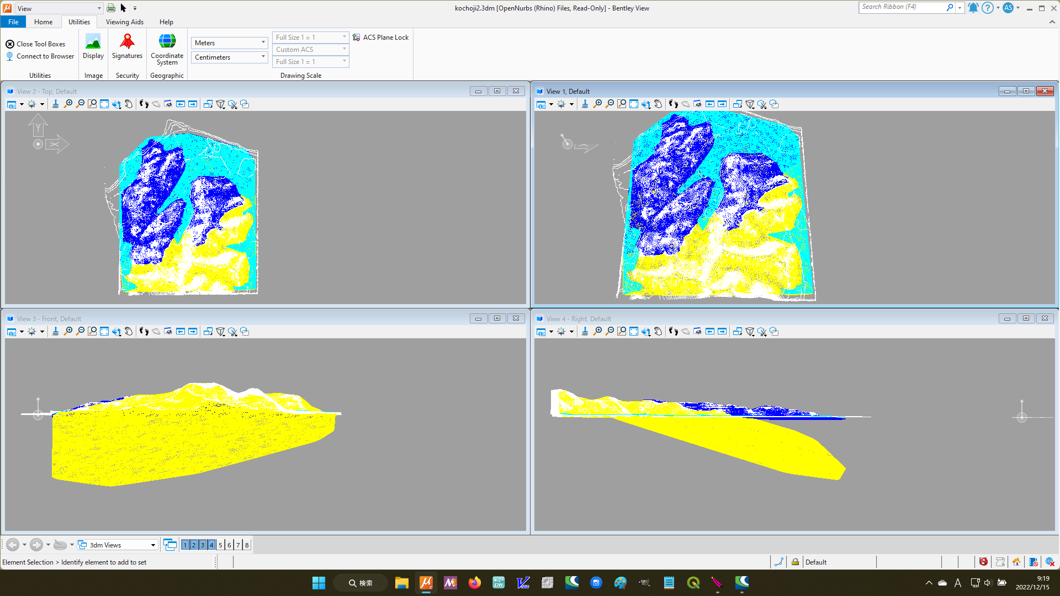The image size is (1060, 596).
Task: Click Connect to Browser
Action: click(40, 56)
